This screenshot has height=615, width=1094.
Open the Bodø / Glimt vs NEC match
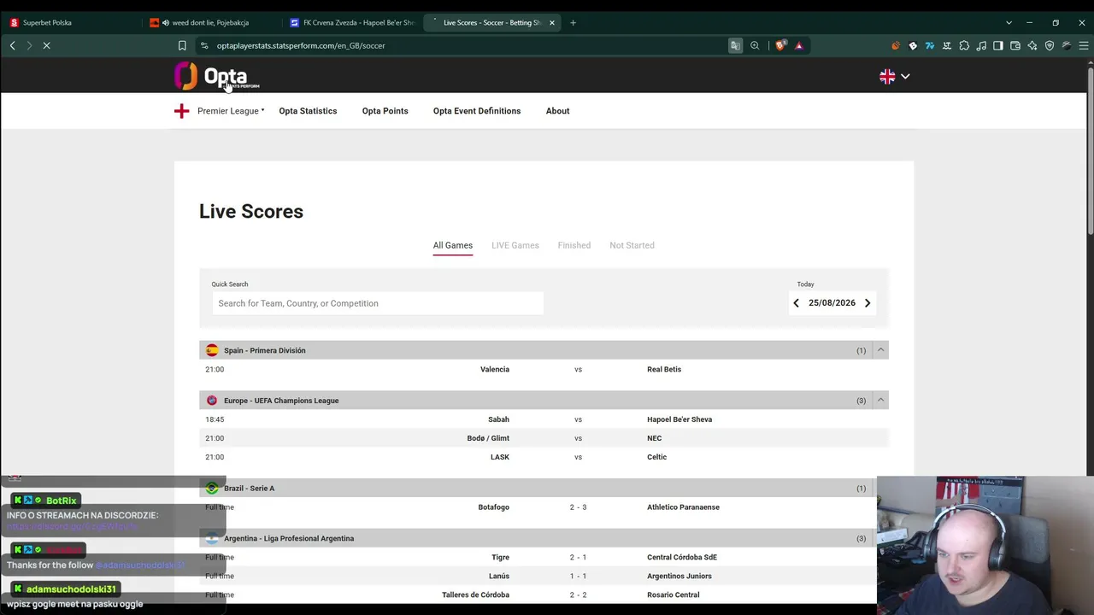coord(544,438)
